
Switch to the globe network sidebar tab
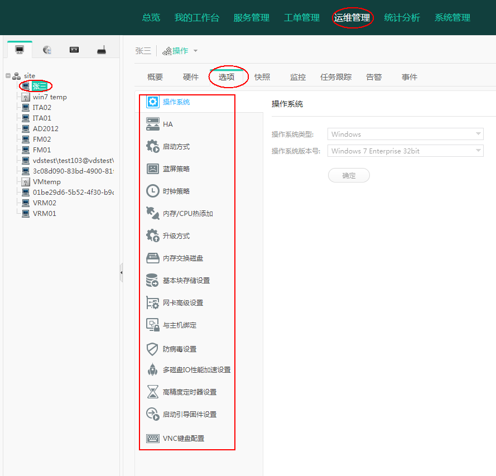[47, 50]
